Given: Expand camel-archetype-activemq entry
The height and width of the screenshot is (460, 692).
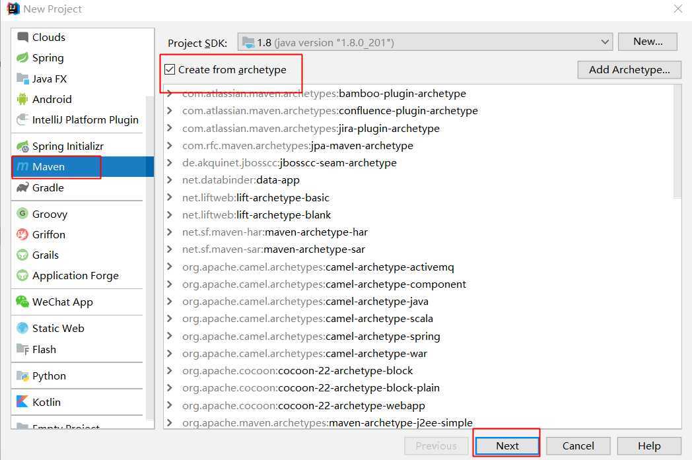Looking at the screenshot, I should click(170, 267).
